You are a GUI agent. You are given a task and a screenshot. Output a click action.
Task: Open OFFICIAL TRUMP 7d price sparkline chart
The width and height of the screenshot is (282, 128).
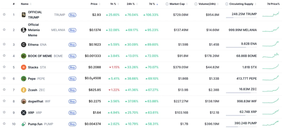pyautogui.click(x=270, y=14)
